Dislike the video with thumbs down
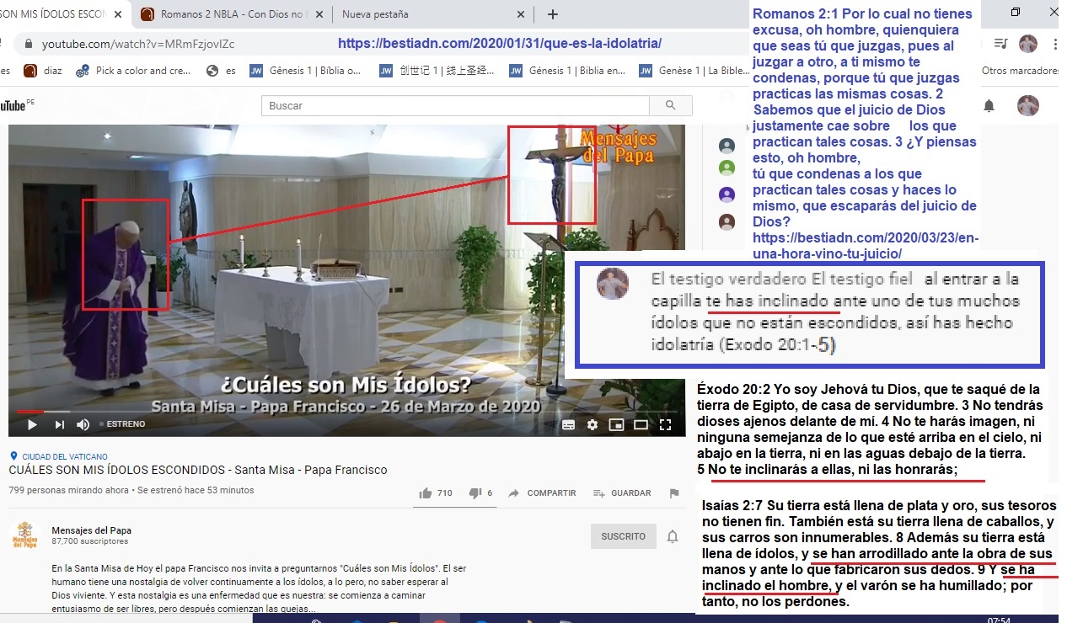 [480, 493]
